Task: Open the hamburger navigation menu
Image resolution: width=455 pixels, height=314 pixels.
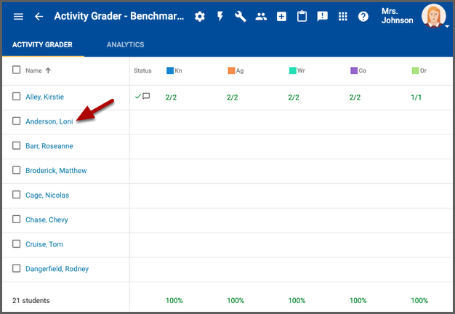Action: (x=19, y=17)
